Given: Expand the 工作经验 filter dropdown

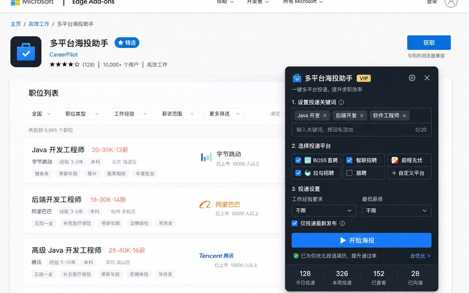Looking at the screenshot, I should [131, 114].
